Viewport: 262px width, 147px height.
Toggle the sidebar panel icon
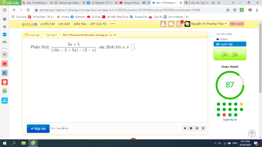click(5, 10)
